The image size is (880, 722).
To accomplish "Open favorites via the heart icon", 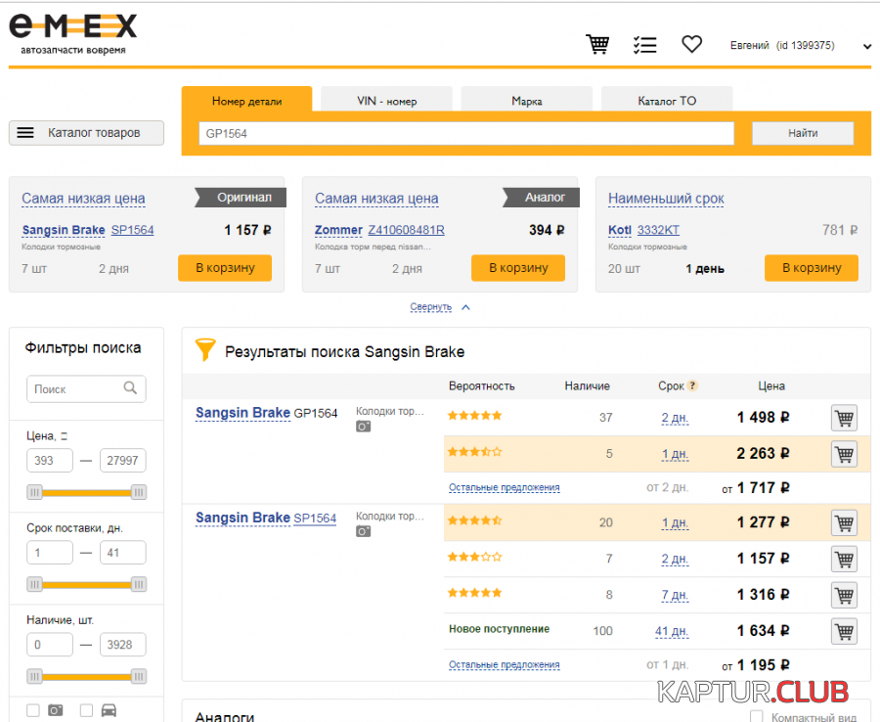I will 691,44.
